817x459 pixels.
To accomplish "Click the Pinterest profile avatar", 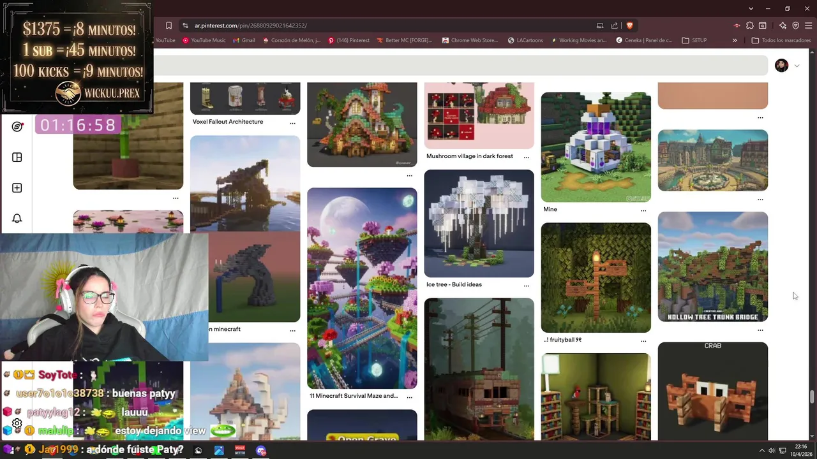I will [x=781, y=66].
